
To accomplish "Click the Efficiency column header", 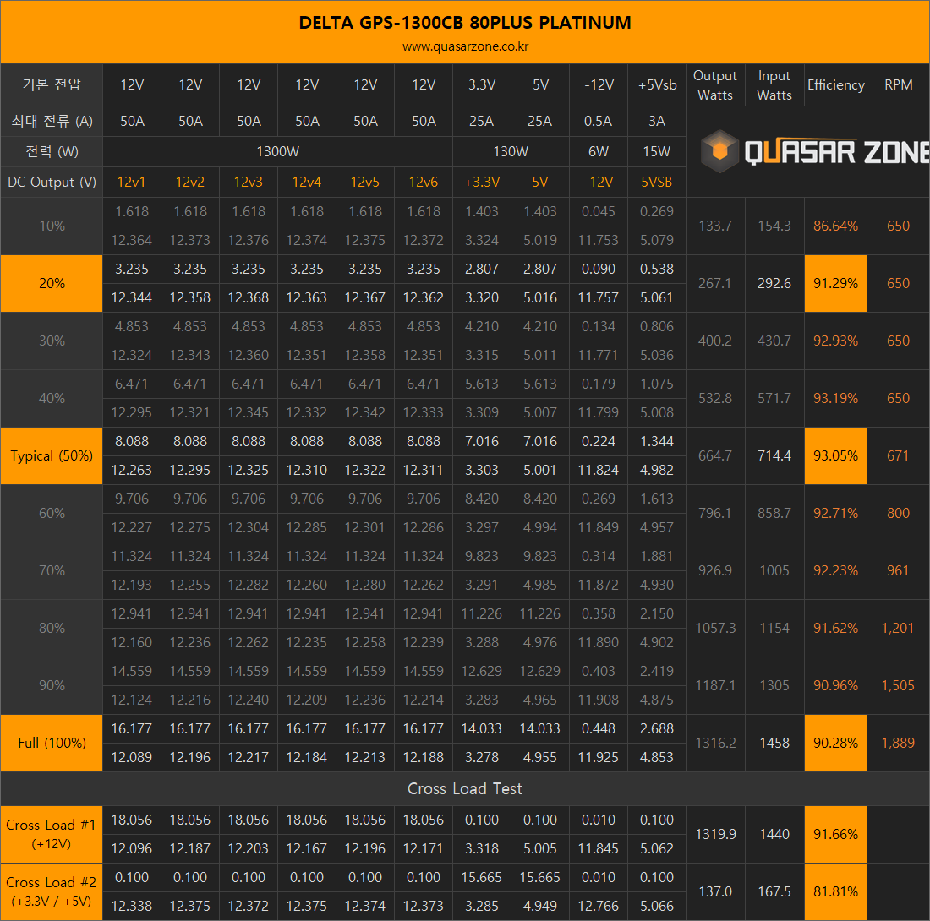I will (x=835, y=84).
